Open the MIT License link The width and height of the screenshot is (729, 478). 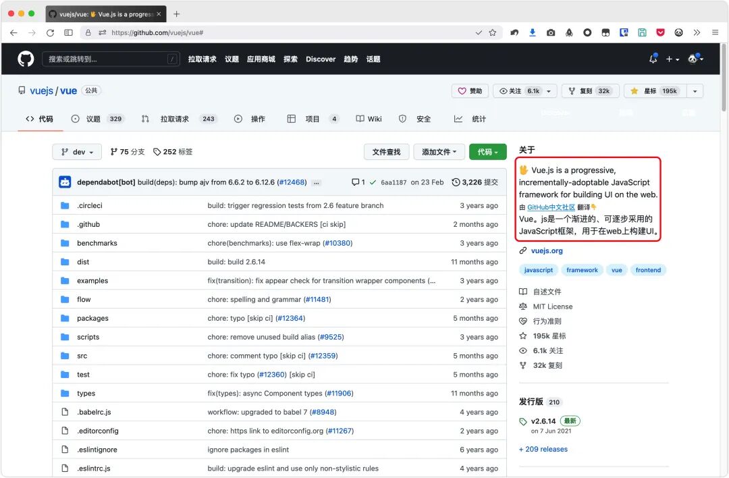[x=553, y=307]
